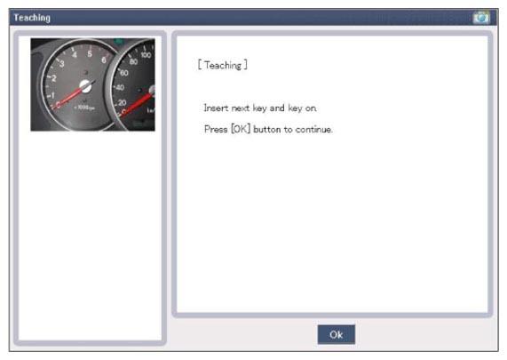Click the Teaching title bar label
507x360 pixels.
32,18
